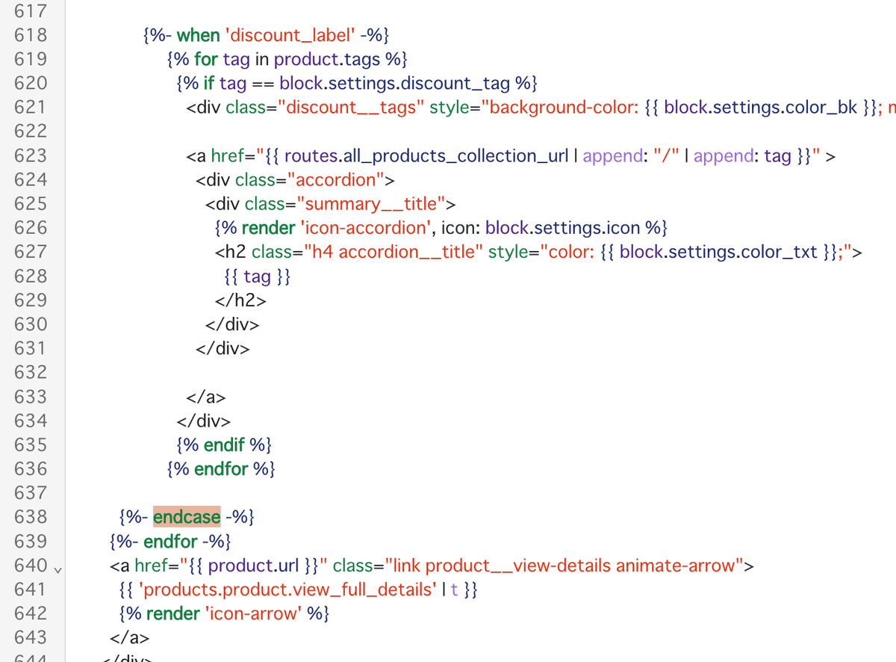Click 'block.settings.icon' on line 626

563,228
